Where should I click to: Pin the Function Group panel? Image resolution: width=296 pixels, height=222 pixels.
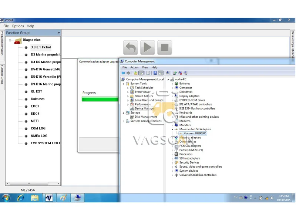pyautogui.click(x=59, y=33)
